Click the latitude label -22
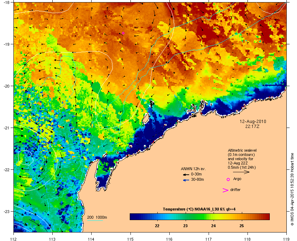297x241 pixels. coord(6,170)
